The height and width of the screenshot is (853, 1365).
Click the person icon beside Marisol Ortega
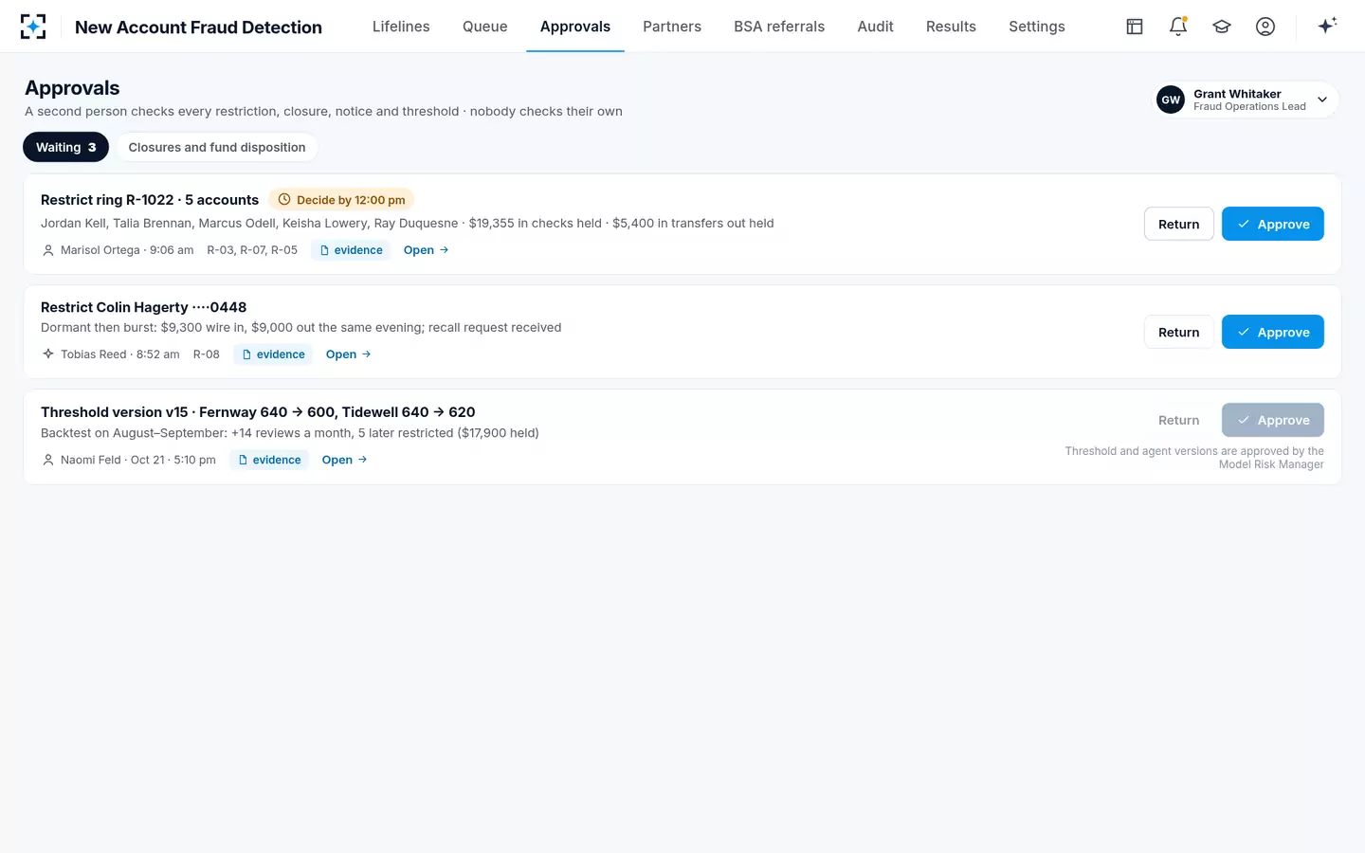[x=48, y=250]
